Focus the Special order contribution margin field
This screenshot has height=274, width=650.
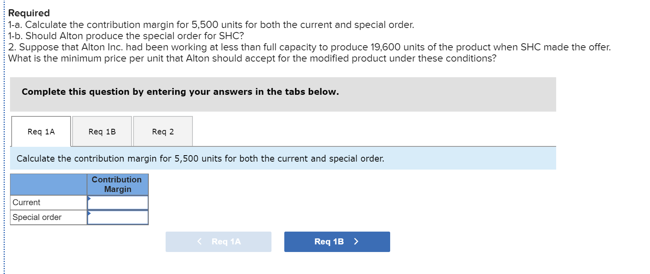pyautogui.click(x=118, y=218)
